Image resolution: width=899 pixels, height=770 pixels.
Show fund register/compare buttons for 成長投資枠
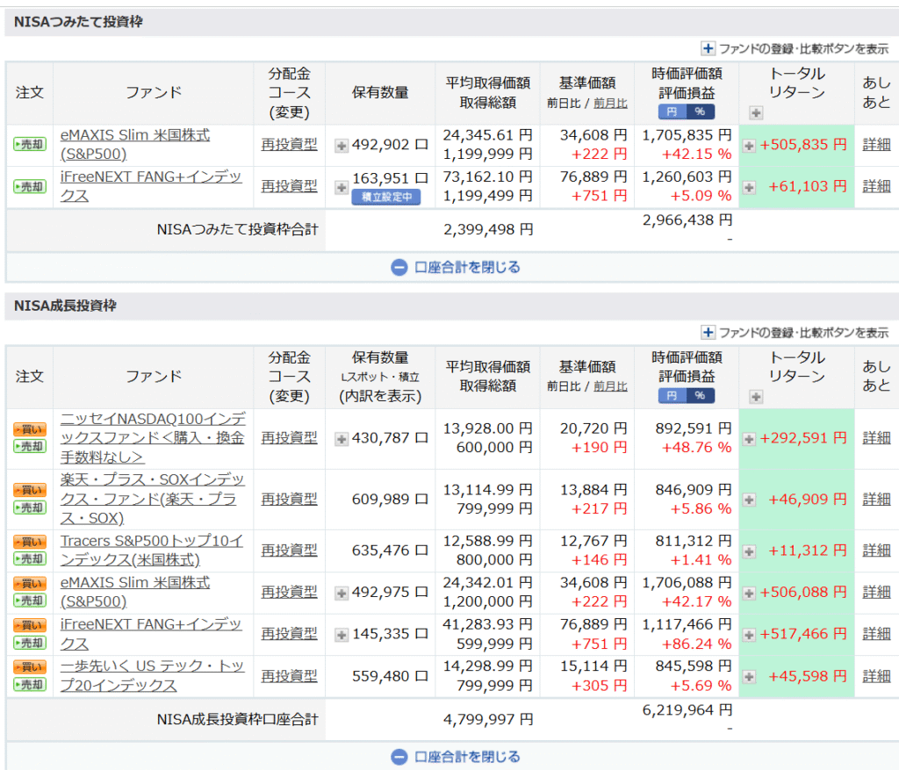point(795,333)
